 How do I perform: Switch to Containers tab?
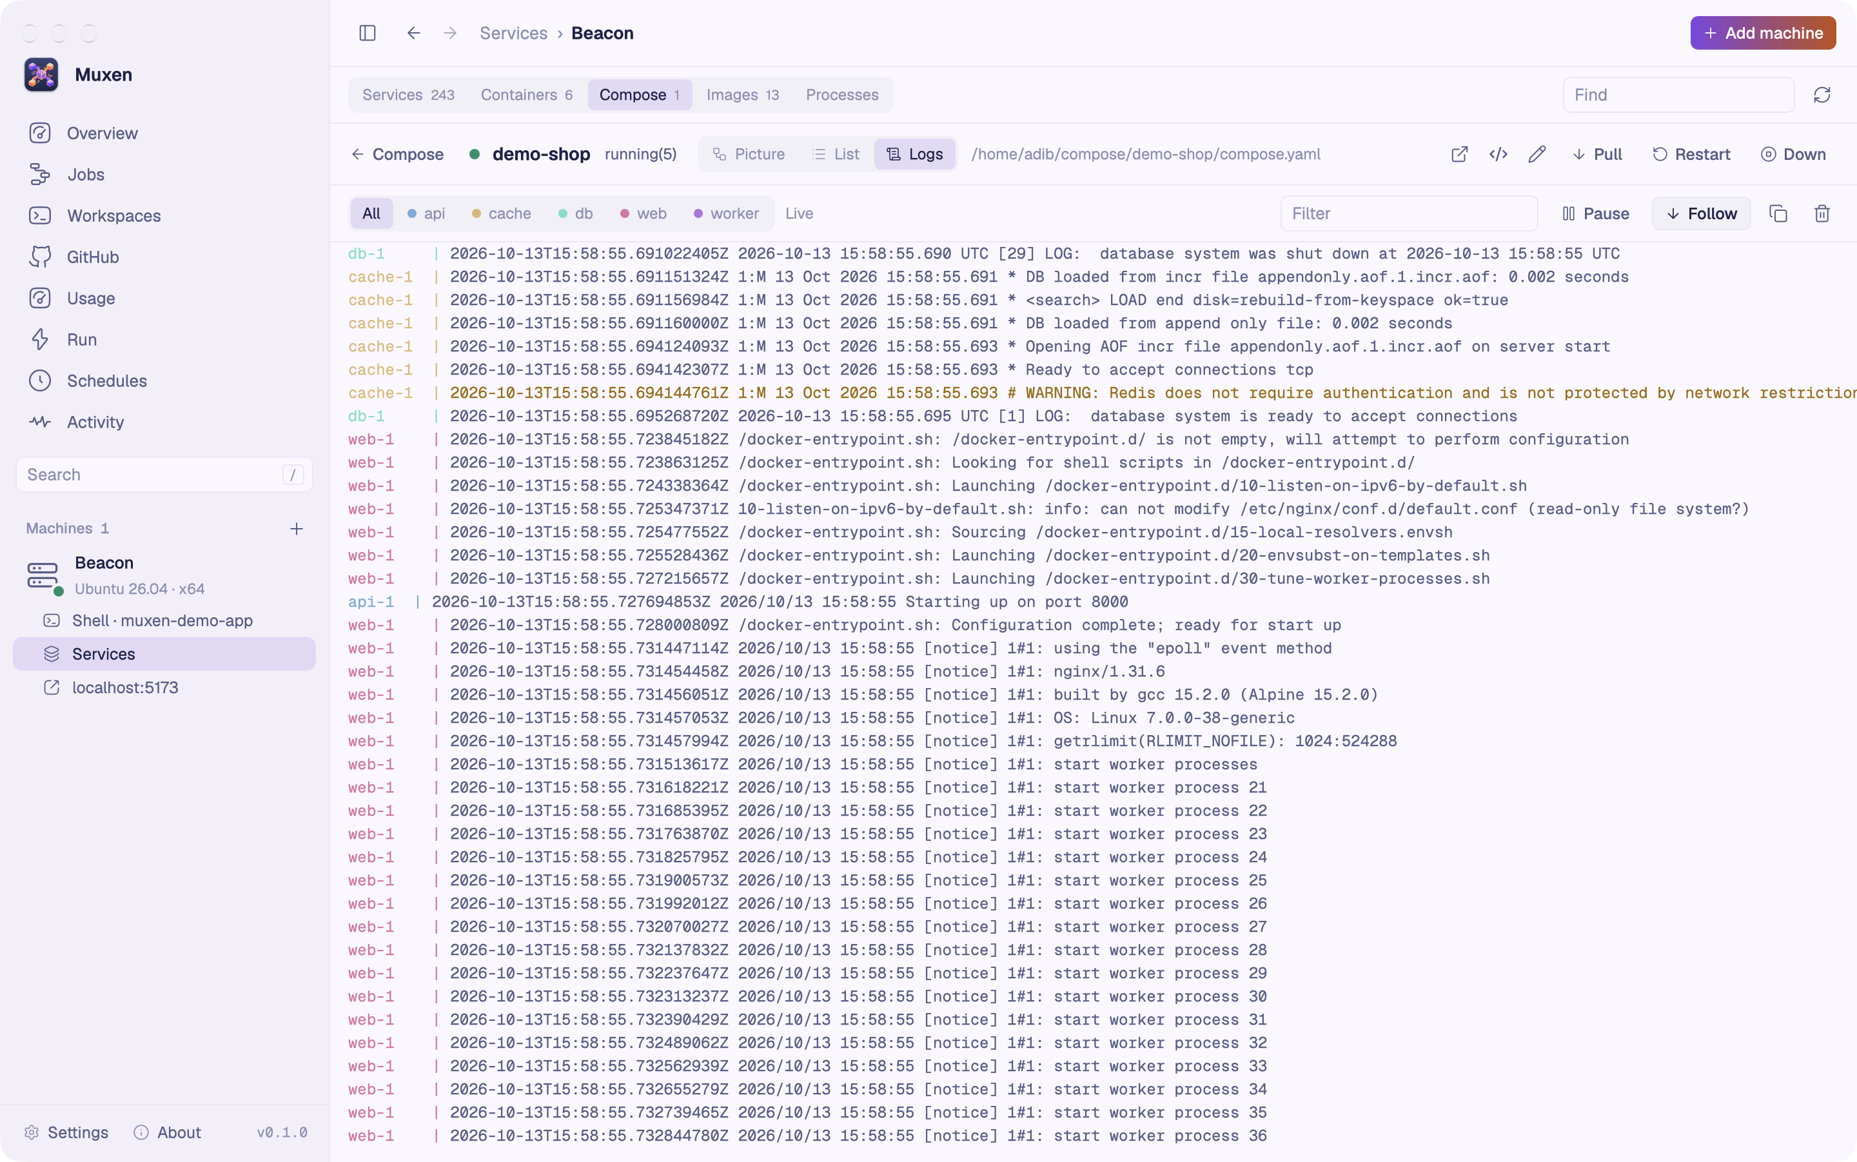[x=526, y=95]
